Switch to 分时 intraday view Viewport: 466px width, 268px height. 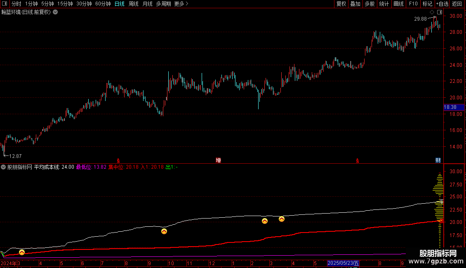pyautogui.click(x=16, y=4)
